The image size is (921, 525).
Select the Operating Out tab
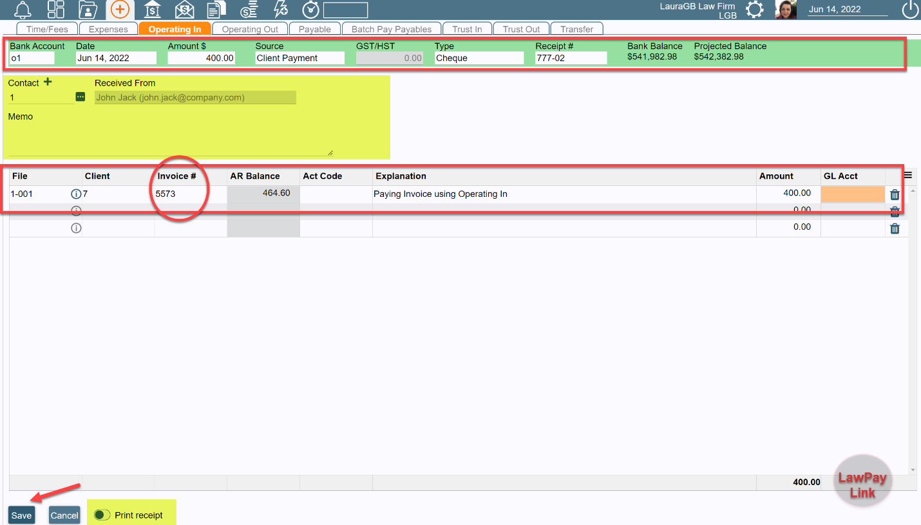[250, 28]
